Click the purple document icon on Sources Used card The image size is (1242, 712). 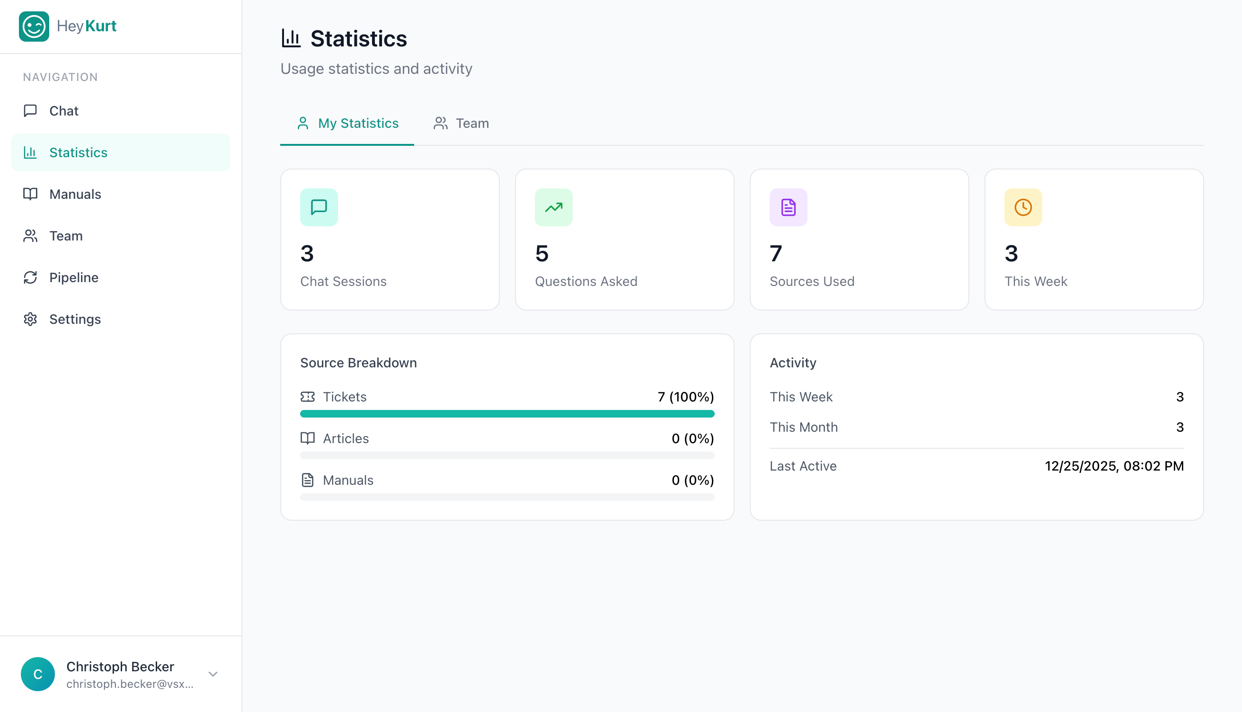(789, 207)
